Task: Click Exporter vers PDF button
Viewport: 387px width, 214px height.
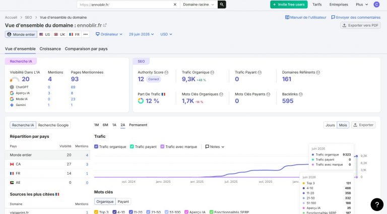Action: coord(360,25)
